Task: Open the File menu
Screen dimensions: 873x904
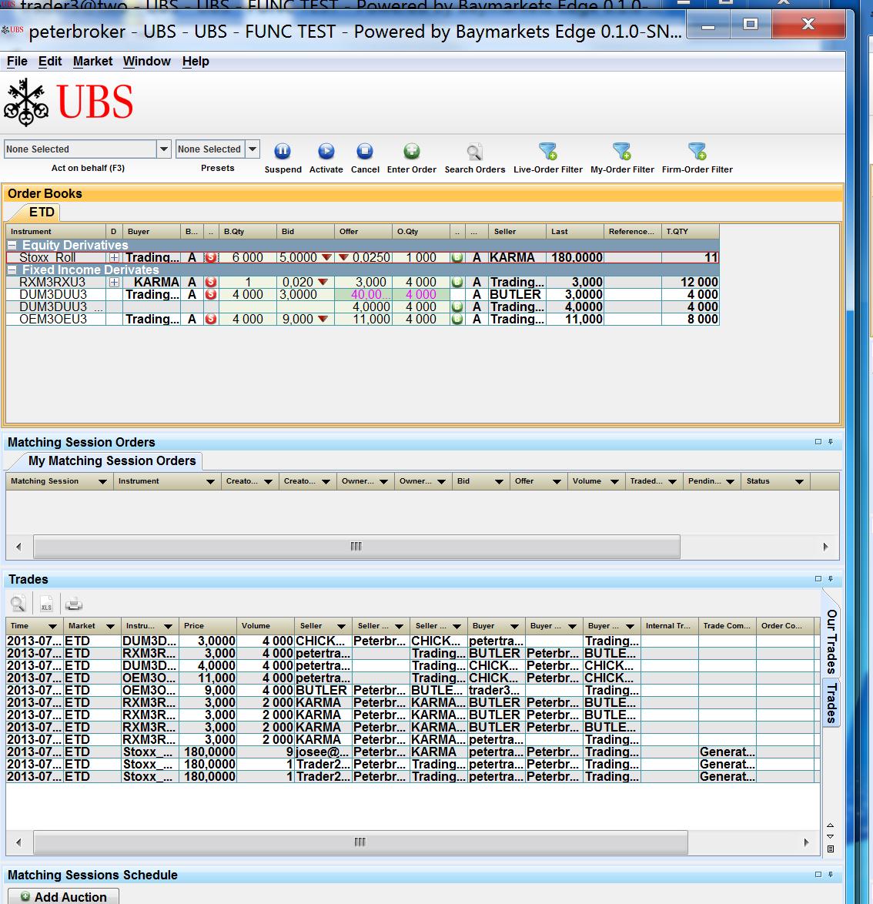Action: pyautogui.click(x=17, y=61)
